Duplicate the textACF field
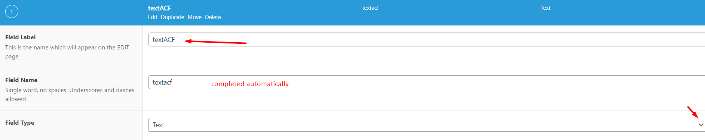The image size is (705, 140). [x=172, y=17]
